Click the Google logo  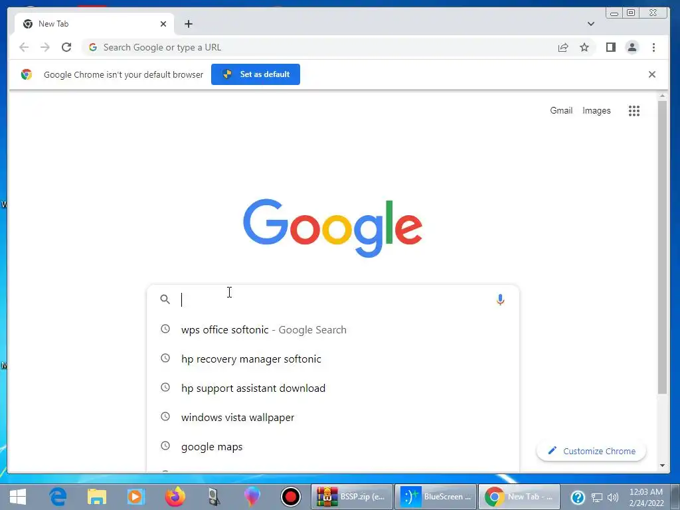point(333,228)
